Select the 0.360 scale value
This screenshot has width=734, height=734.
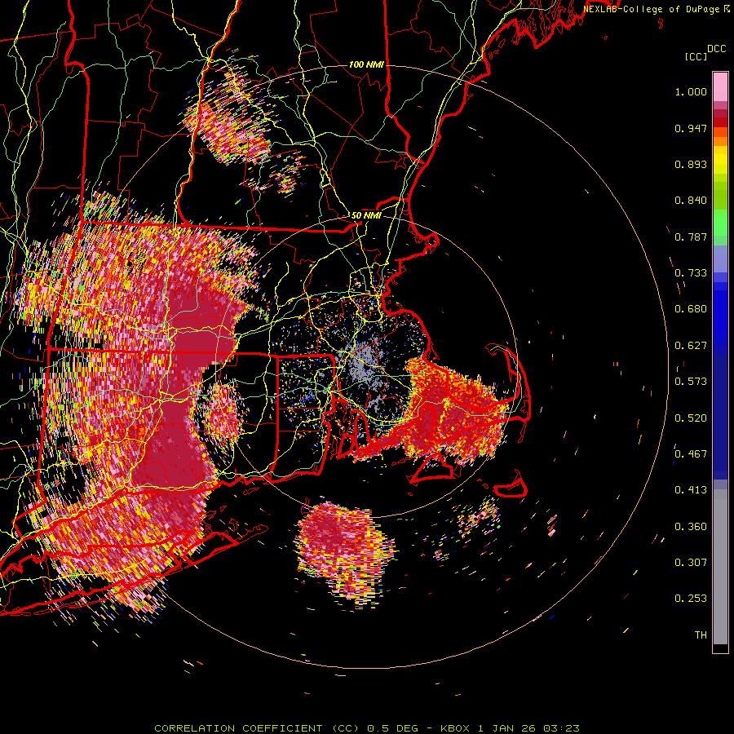(x=691, y=526)
